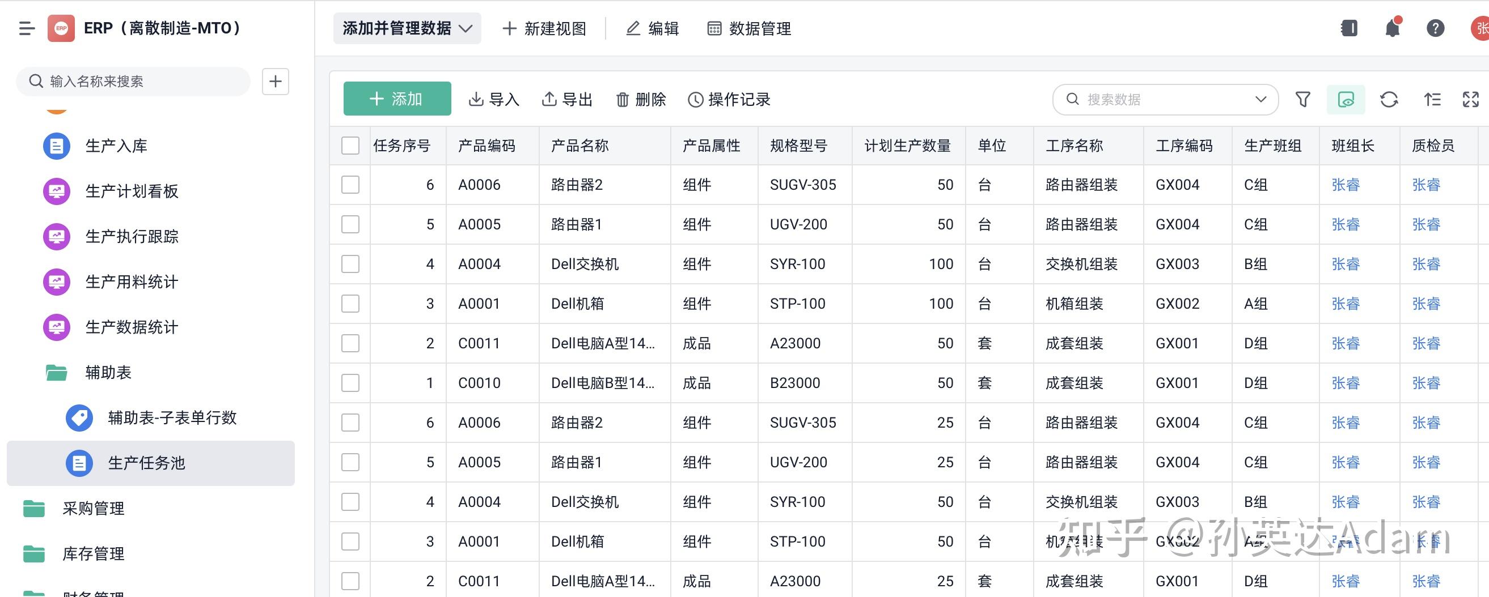Check the Dell交换机 row with quantity 100
Screen dimensions: 1489x597
(x=350, y=264)
